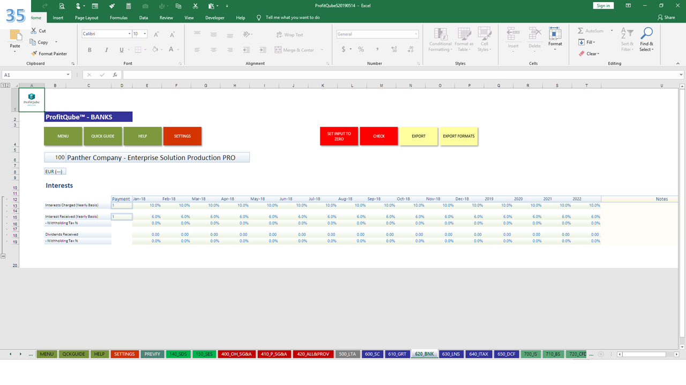The image size is (686, 385).
Task: Toggle Center horizontal alignment
Action: 214,50
